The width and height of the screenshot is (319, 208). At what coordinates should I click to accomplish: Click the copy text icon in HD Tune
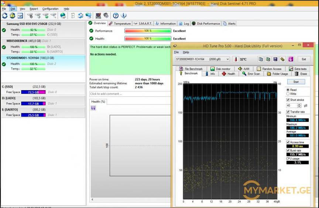260,59
